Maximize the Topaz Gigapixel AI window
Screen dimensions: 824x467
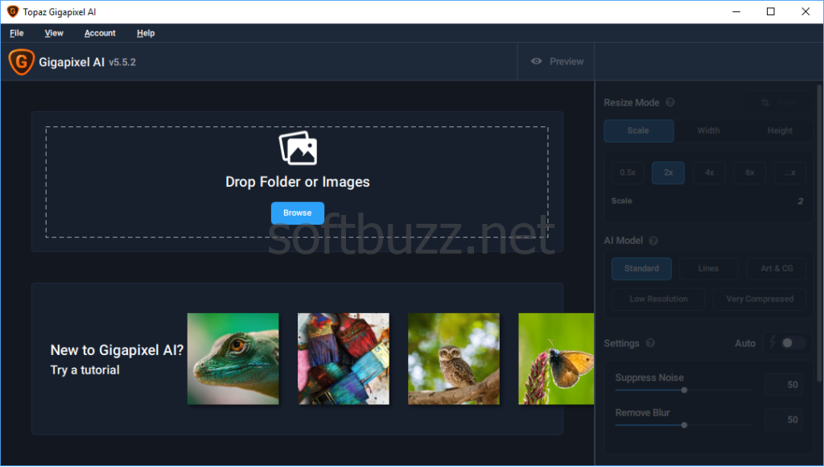(770, 11)
